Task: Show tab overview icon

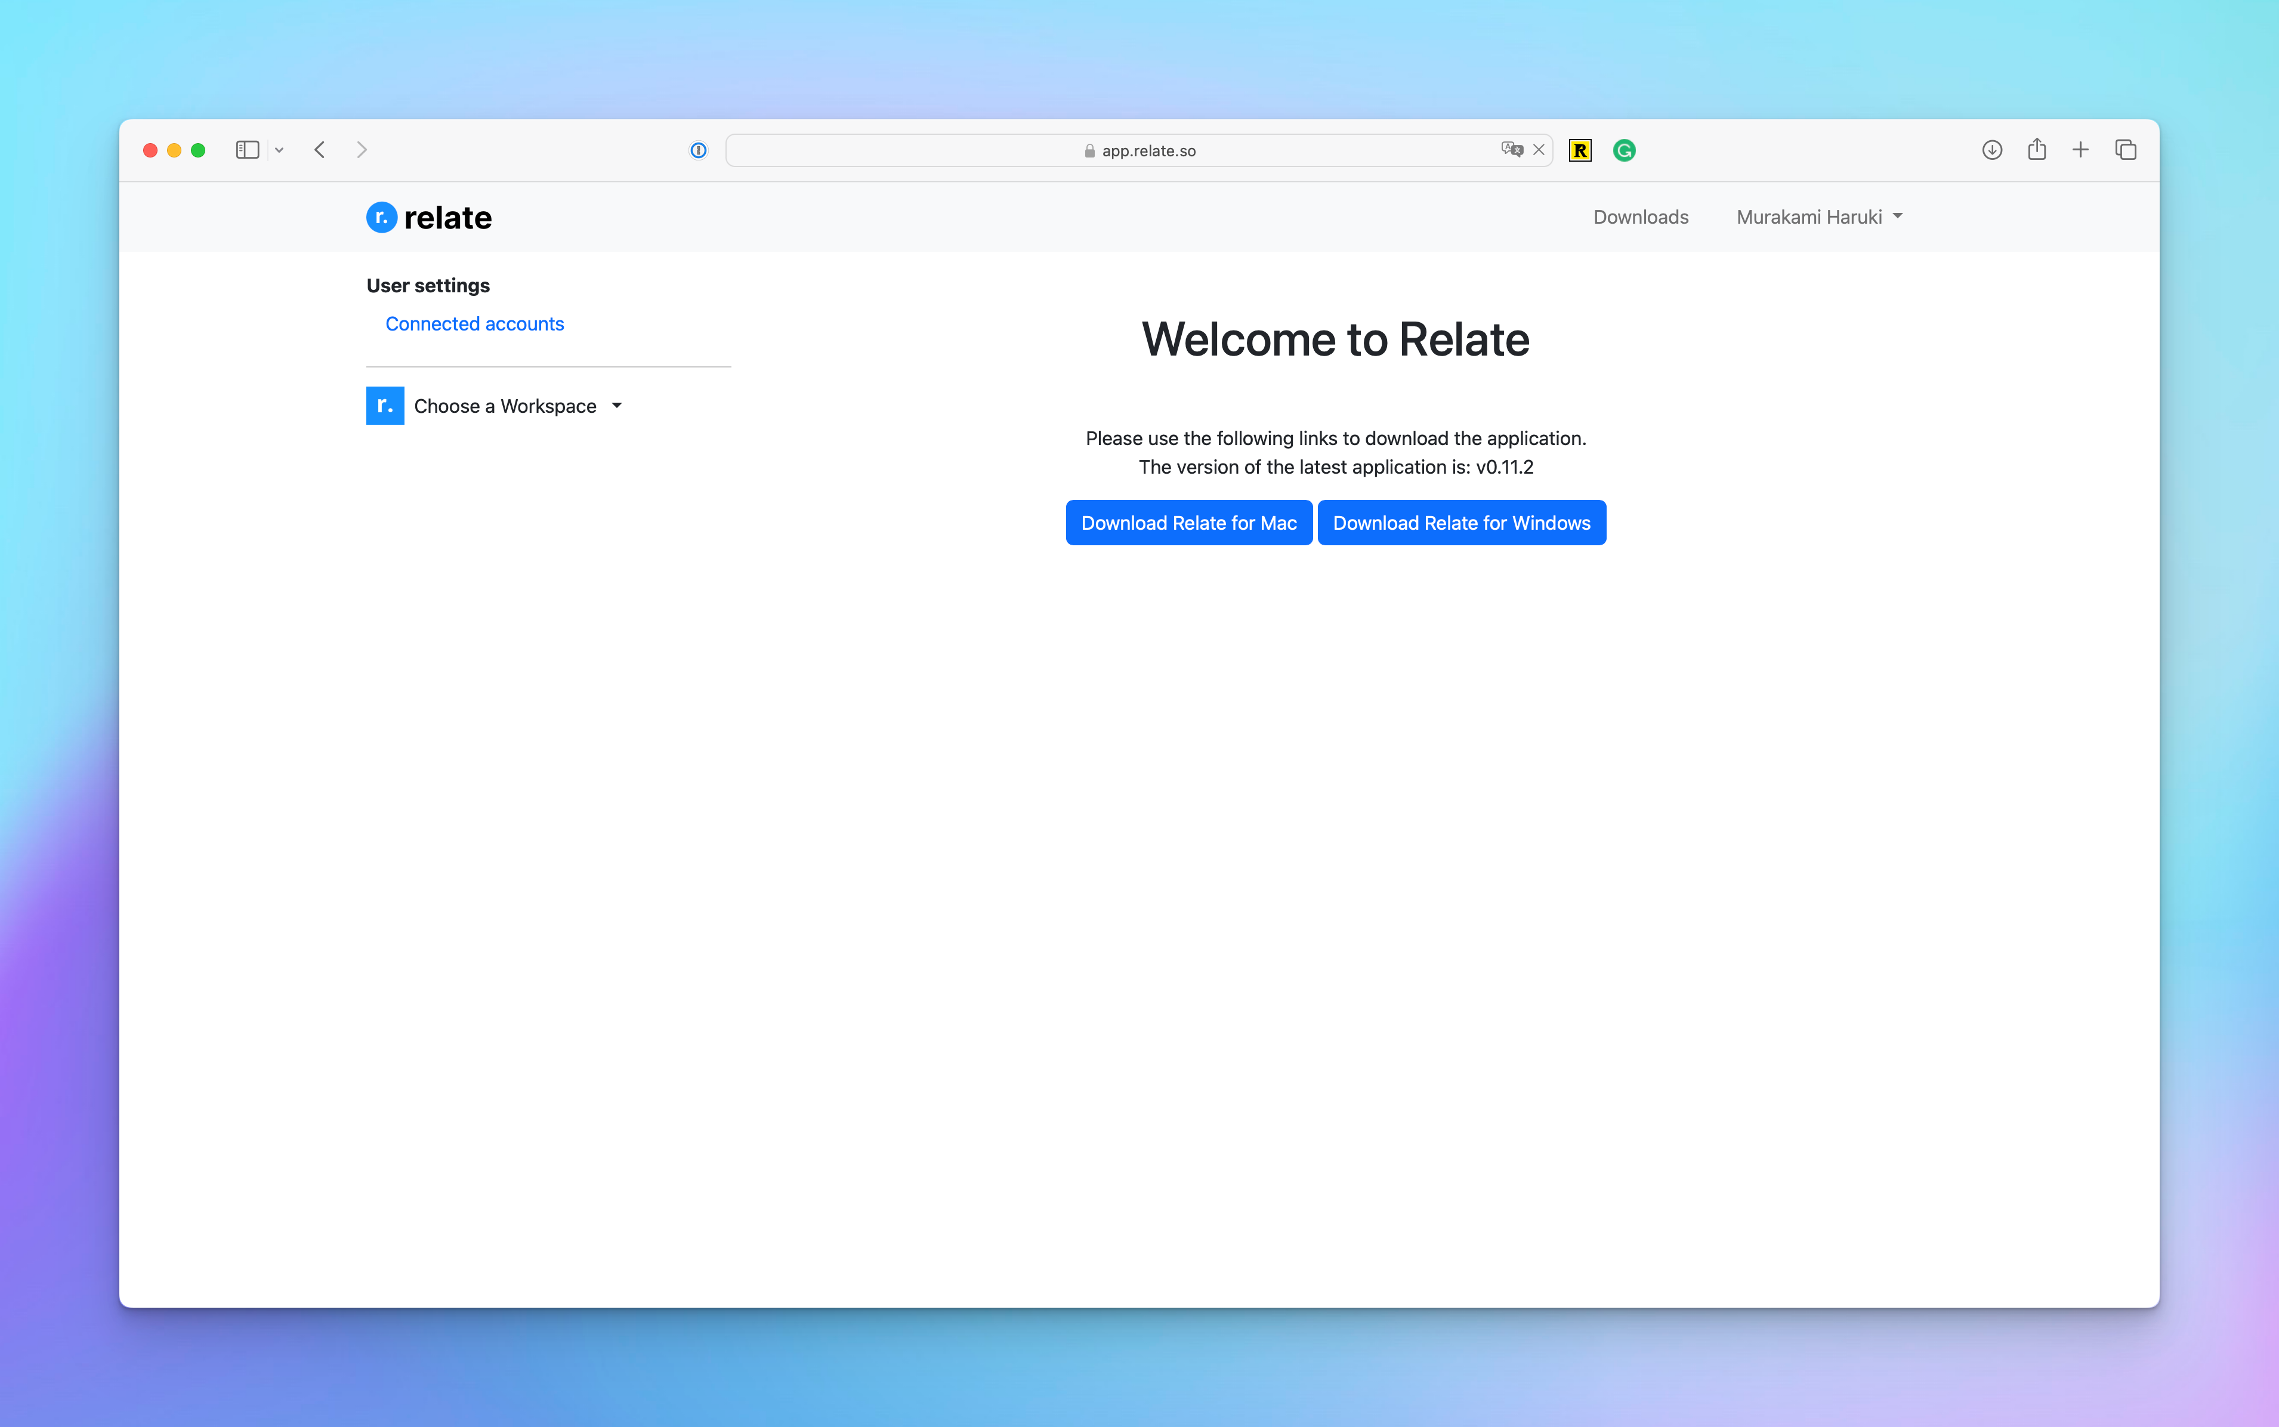Action: pyautogui.click(x=2125, y=150)
